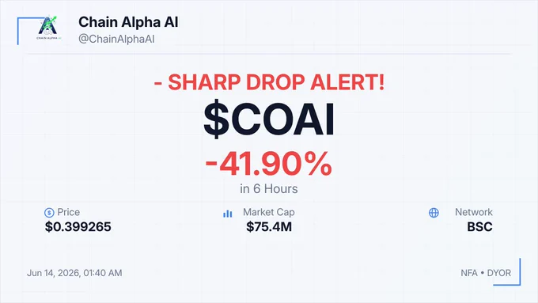This screenshot has width=538, height=303.
Task: Click the SHARP DROP ALERT! headline
Action: click(269, 82)
